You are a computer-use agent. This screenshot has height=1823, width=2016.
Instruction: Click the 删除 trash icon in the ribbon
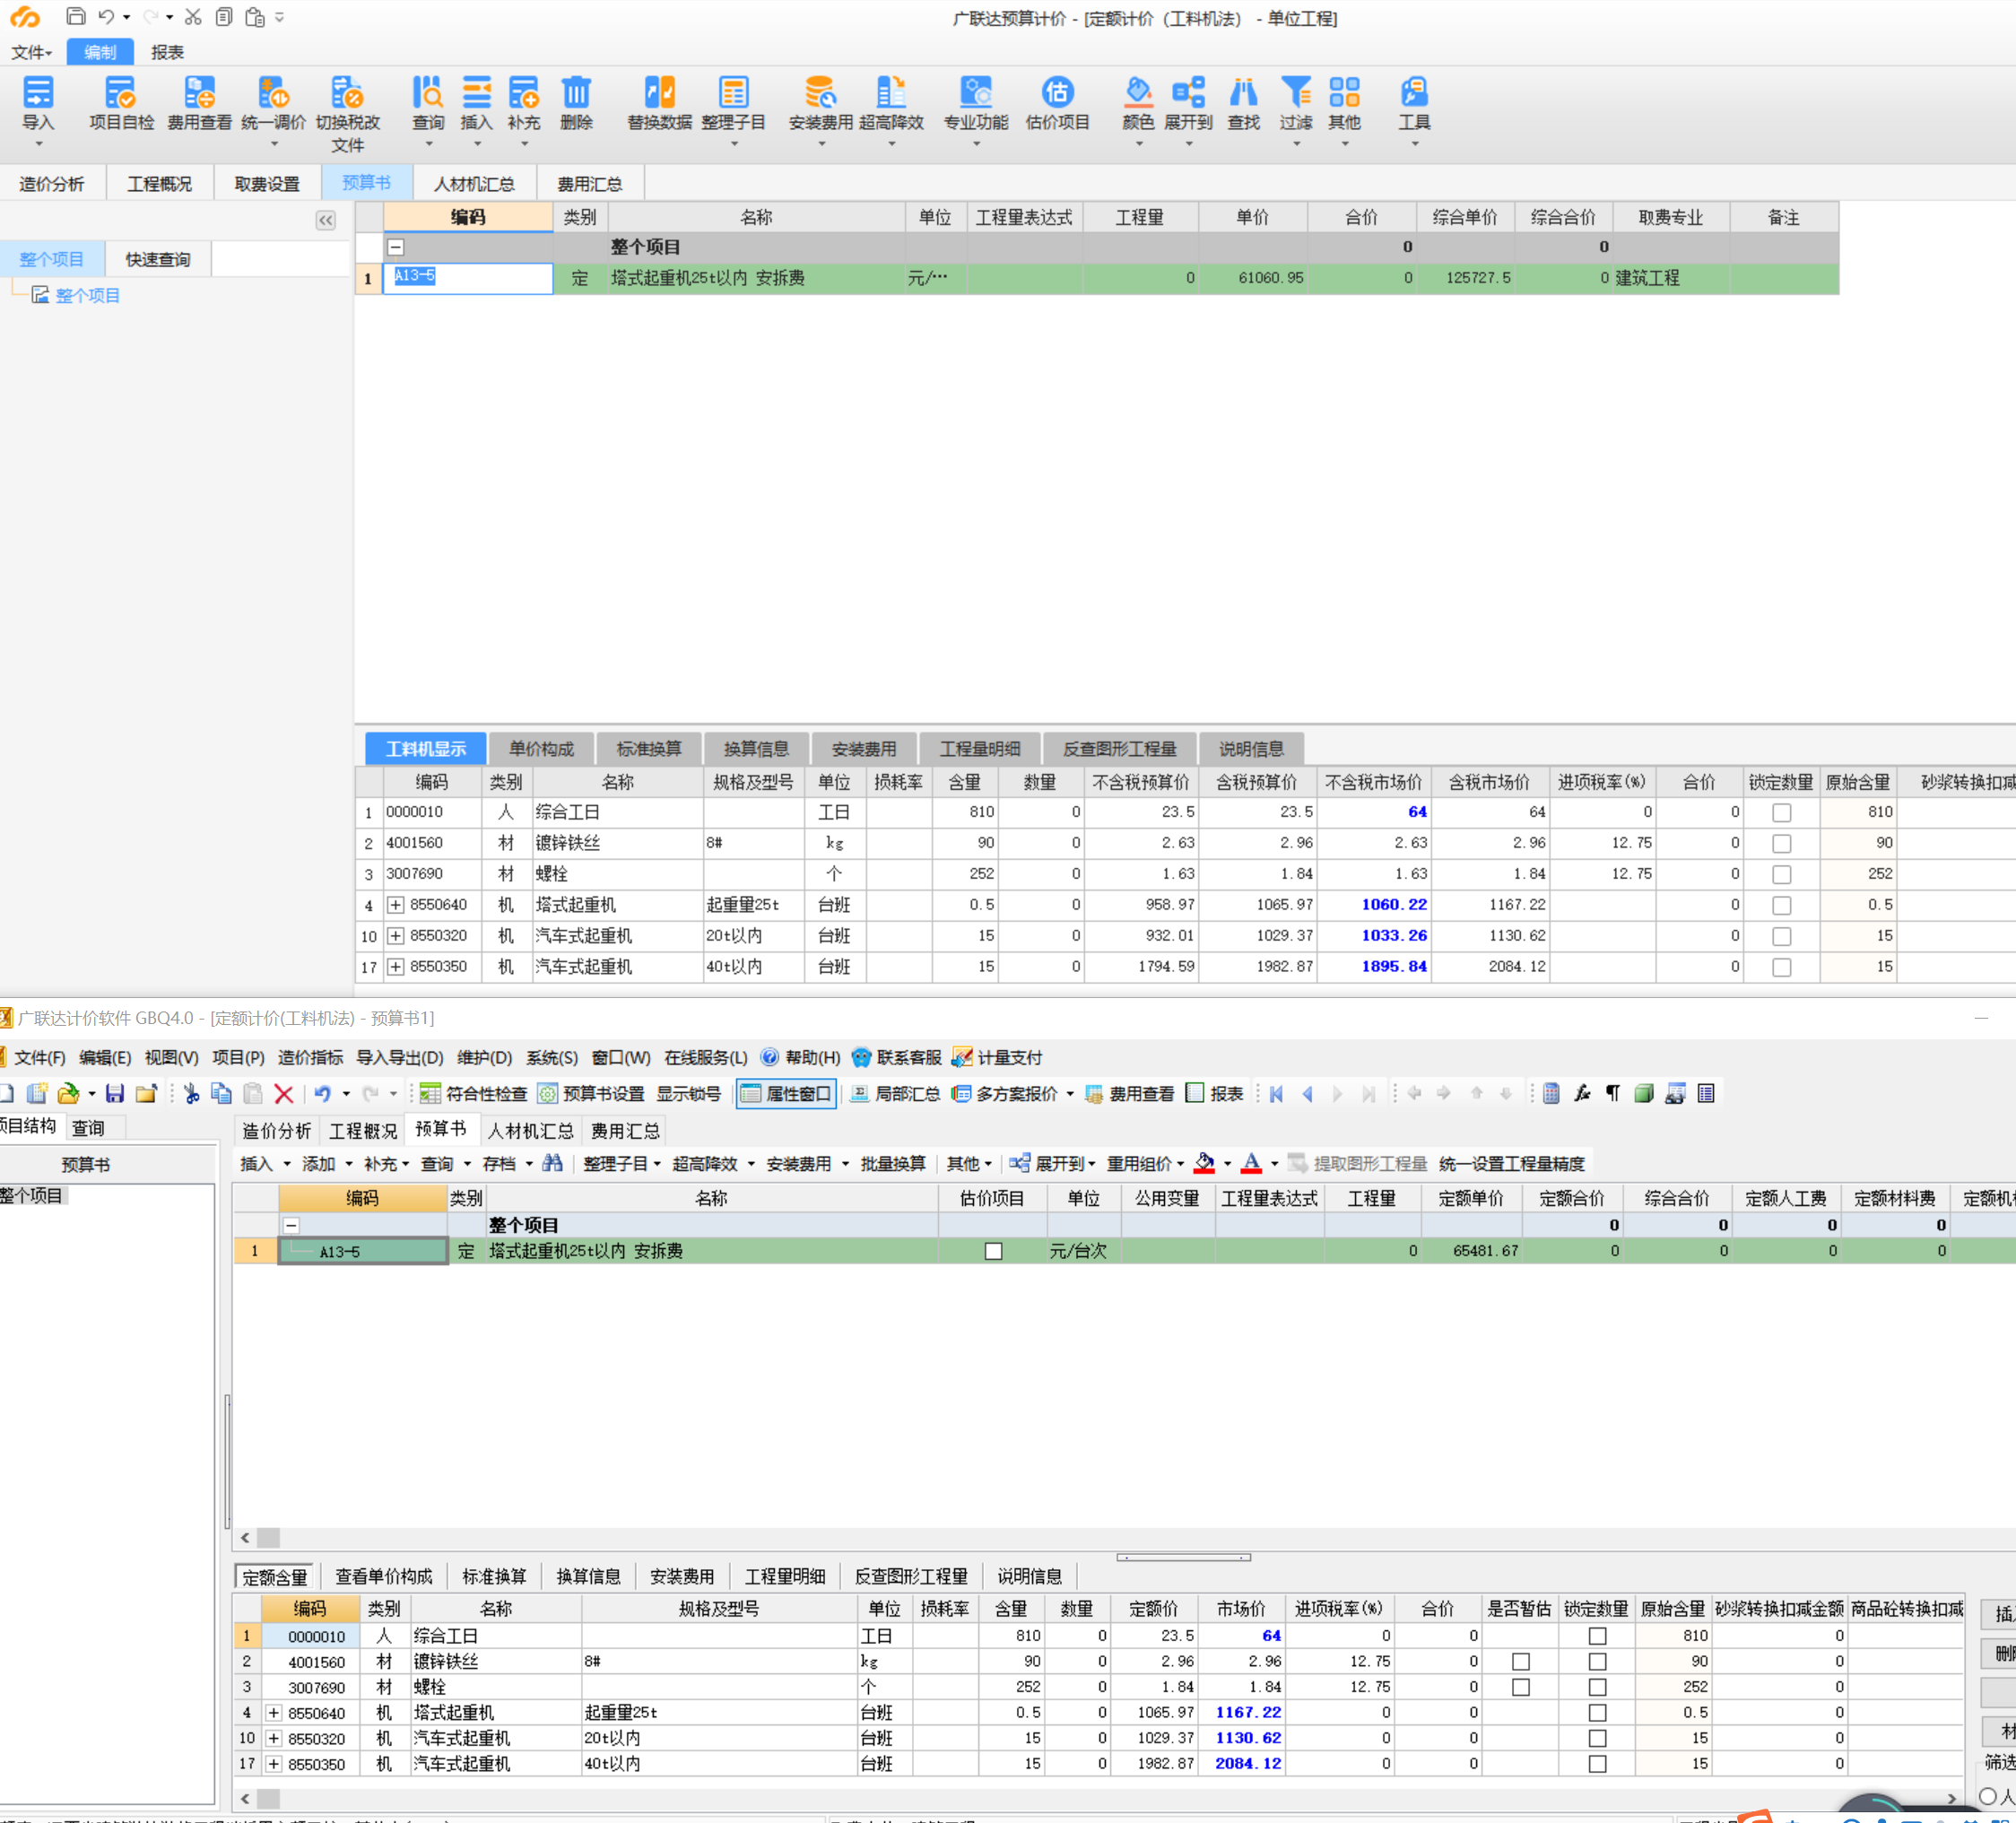pos(576,93)
